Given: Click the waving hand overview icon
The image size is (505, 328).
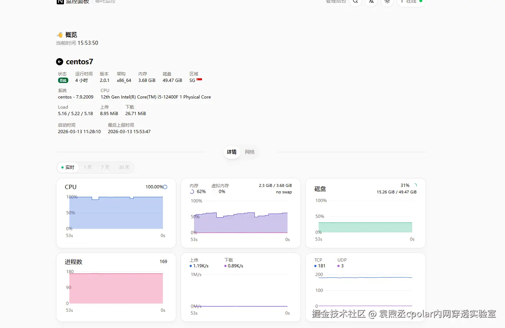Looking at the screenshot, I should (60, 35).
